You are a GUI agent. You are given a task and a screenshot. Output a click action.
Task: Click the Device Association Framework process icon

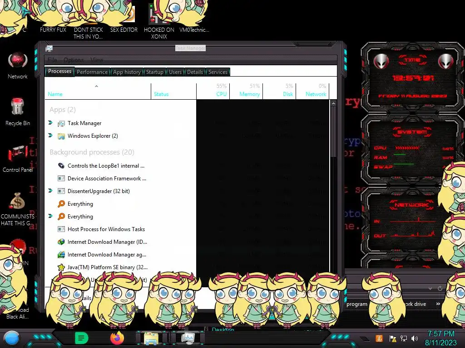pos(61,179)
